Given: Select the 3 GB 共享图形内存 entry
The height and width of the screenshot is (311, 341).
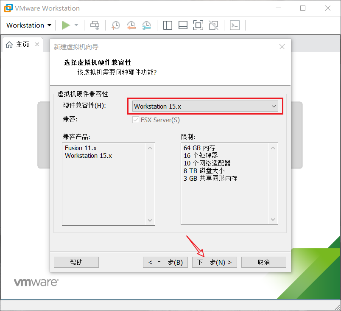Looking at the screenshot, I should pos(210,178).
